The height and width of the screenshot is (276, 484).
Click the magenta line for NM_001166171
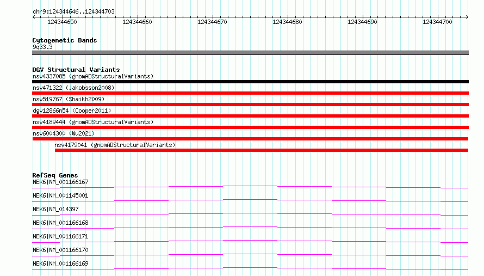point(250,241)
